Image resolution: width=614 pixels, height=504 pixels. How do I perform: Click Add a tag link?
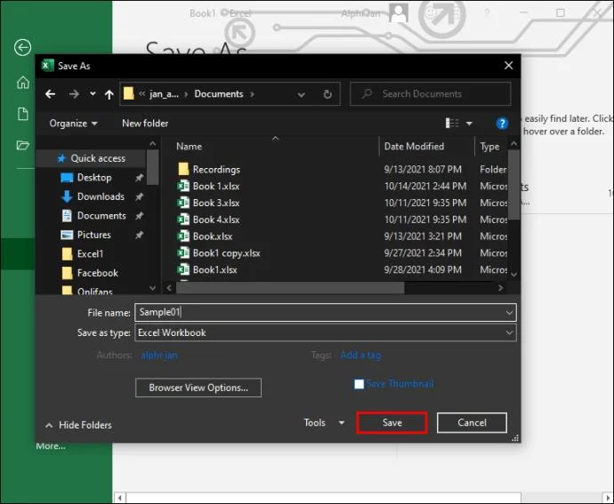[360, 356]
